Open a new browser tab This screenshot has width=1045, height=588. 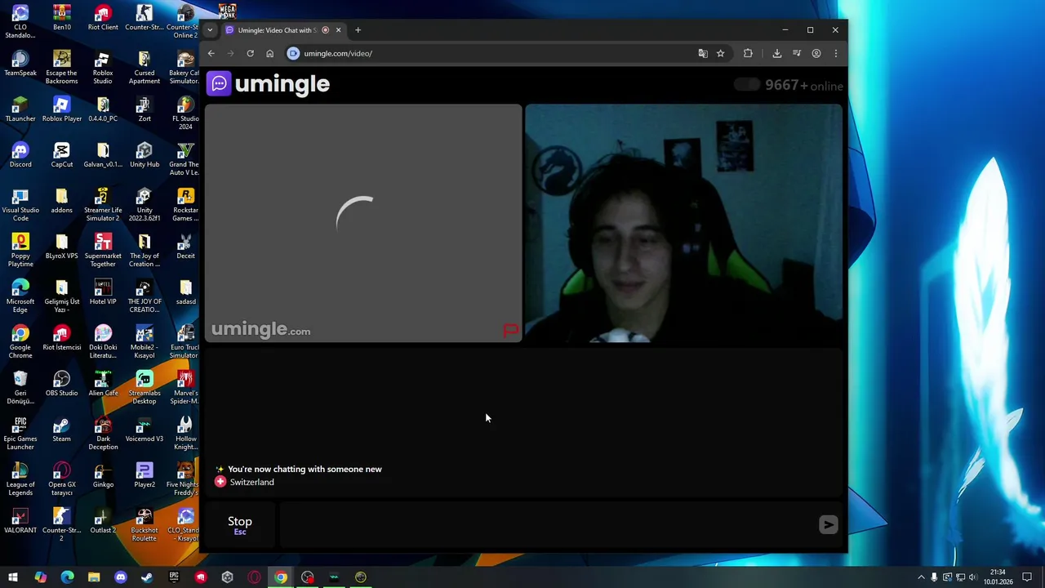358,30
